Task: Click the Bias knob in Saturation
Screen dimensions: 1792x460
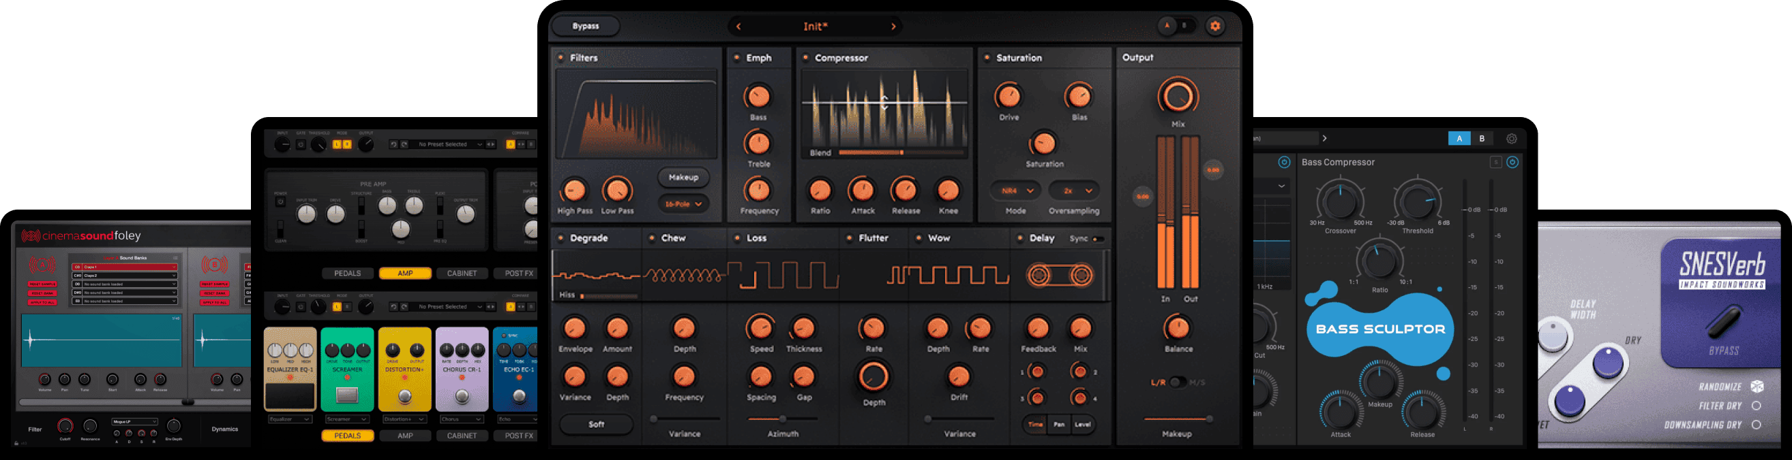Action: pyautogui.click(x=1079, y=97)
